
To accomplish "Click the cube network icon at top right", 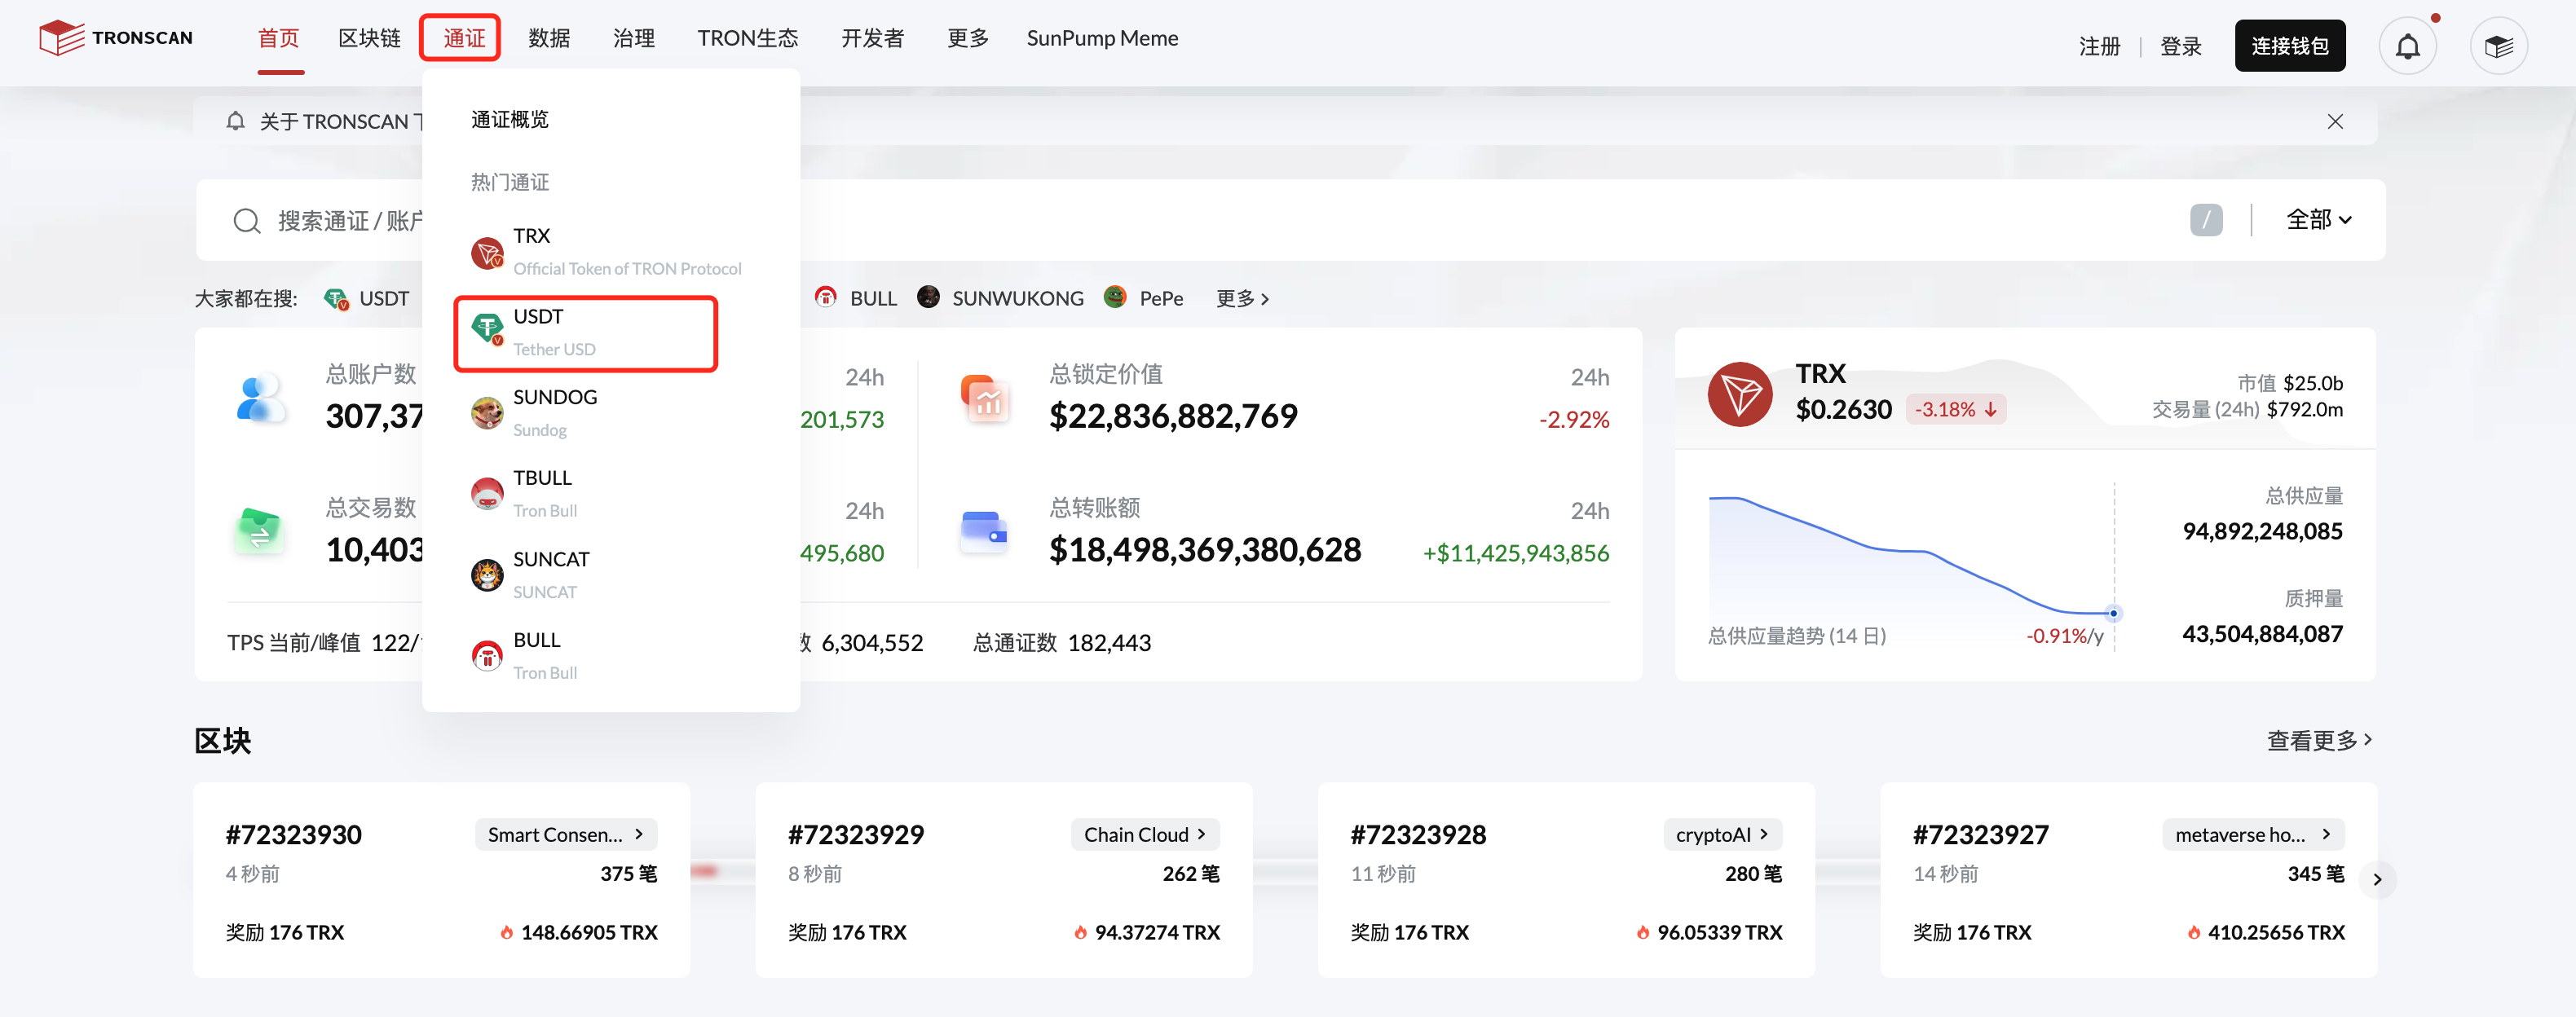I will click(x=2498, y=46).
